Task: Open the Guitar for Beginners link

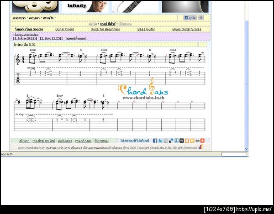Action: coord(105,29)
